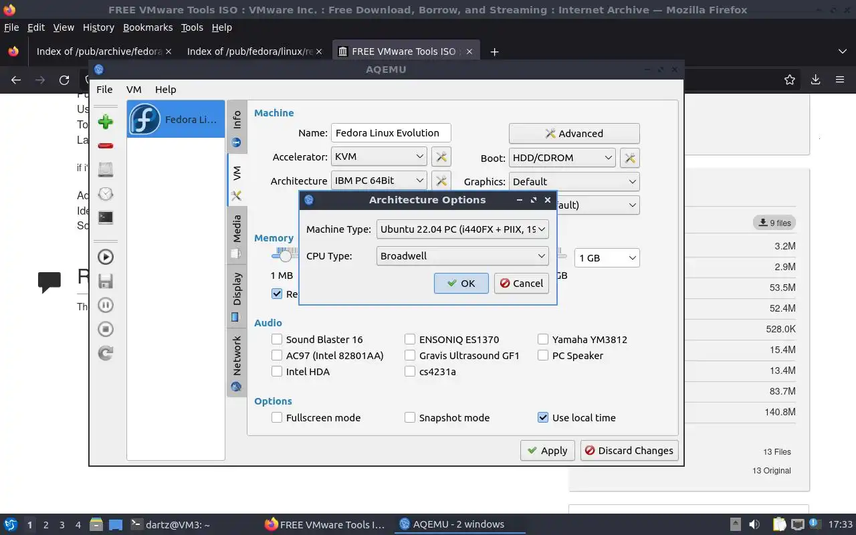Click the Firefox reload page icon

click(x=64, y=80)
